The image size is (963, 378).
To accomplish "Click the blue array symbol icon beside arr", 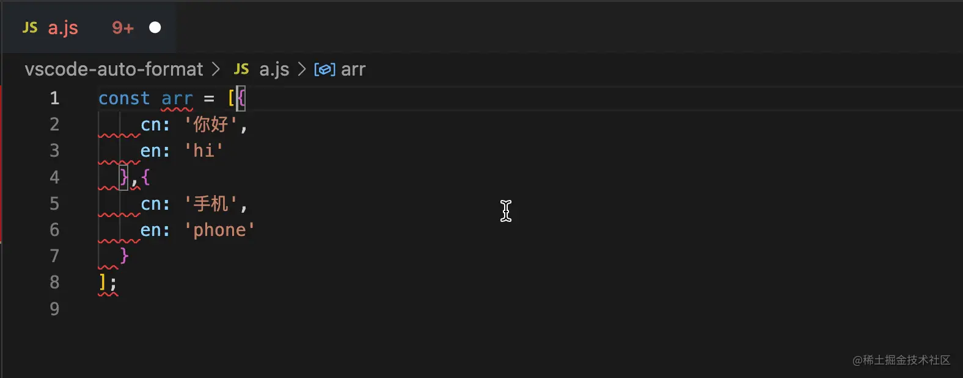I will pyautogui.click(x=324, y=69).
